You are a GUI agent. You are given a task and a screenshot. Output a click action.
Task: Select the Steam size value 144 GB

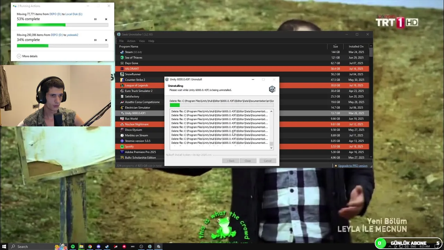[335, 52]
